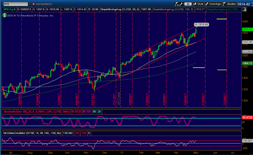253x155 pixels.
Task: Click the D: 03/05/13 date readout
Action: [24, 9]
